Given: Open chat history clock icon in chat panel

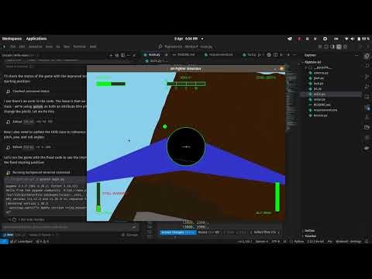Looking at the screenshot, I should coord(117,55).
